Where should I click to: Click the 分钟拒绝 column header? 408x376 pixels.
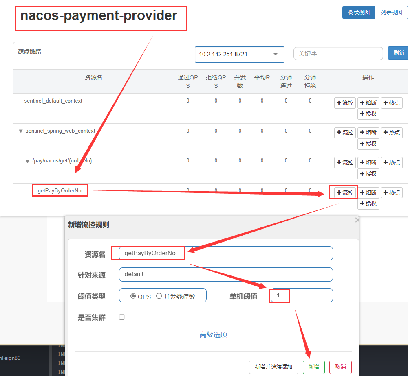(x=310, y=81)
